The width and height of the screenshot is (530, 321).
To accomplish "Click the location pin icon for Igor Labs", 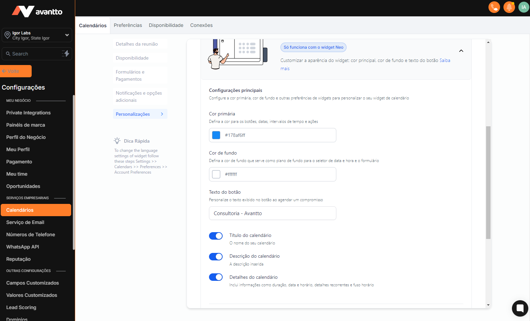I will (7, 35).
